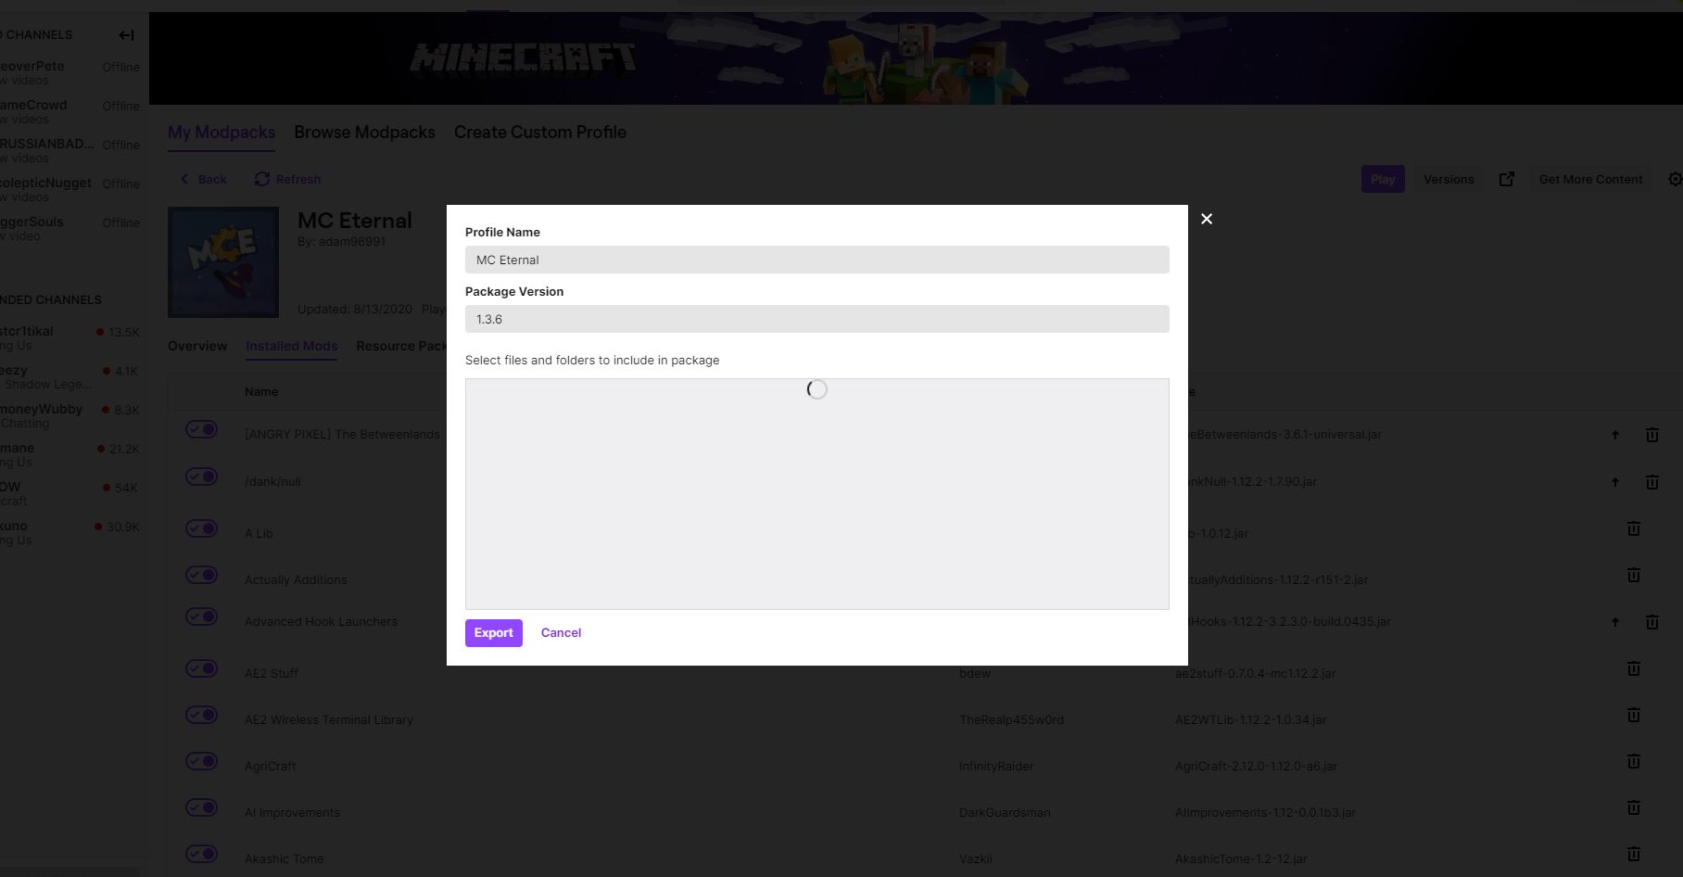The width and height of the screenshot is (1683, 877).
Task: Edit the Package Version field
Action: (x=816, y=319)
